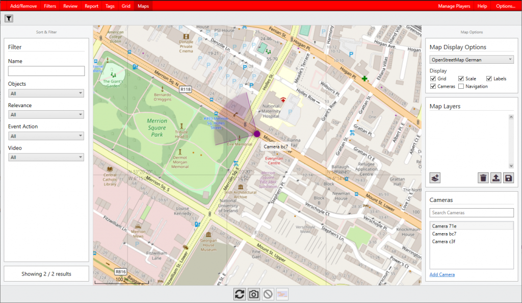Open Manage Players
The height and width of the screenshot is (303, 522).
pyautogui.click(x=454, y=6)
